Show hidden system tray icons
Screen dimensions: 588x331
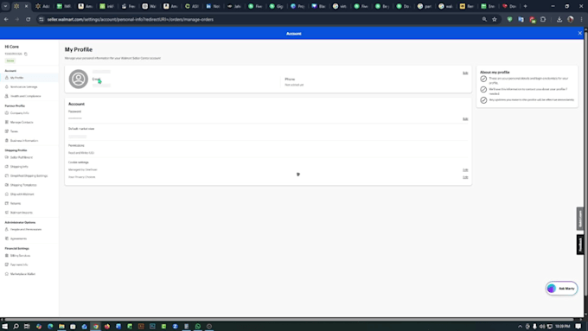tap(520, 327)
